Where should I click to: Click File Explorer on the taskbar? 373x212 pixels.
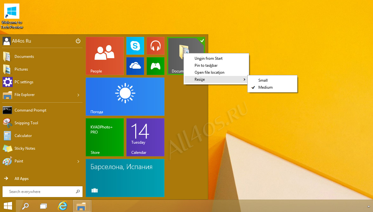(x=81, y=206)
